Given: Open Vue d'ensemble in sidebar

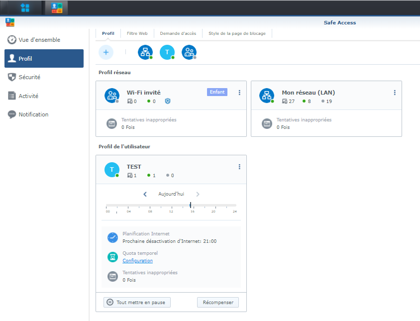Looking at the screenshot, I should [44, 40].
